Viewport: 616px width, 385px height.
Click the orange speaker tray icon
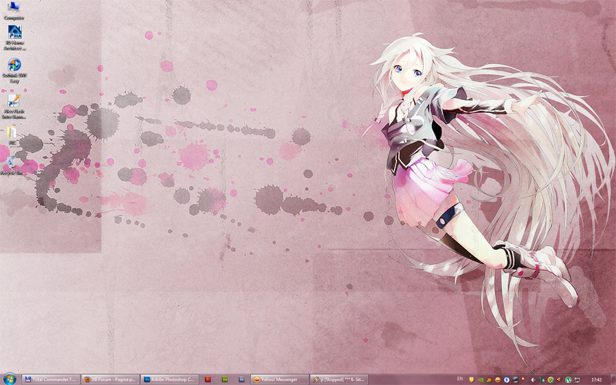(559, 380)
